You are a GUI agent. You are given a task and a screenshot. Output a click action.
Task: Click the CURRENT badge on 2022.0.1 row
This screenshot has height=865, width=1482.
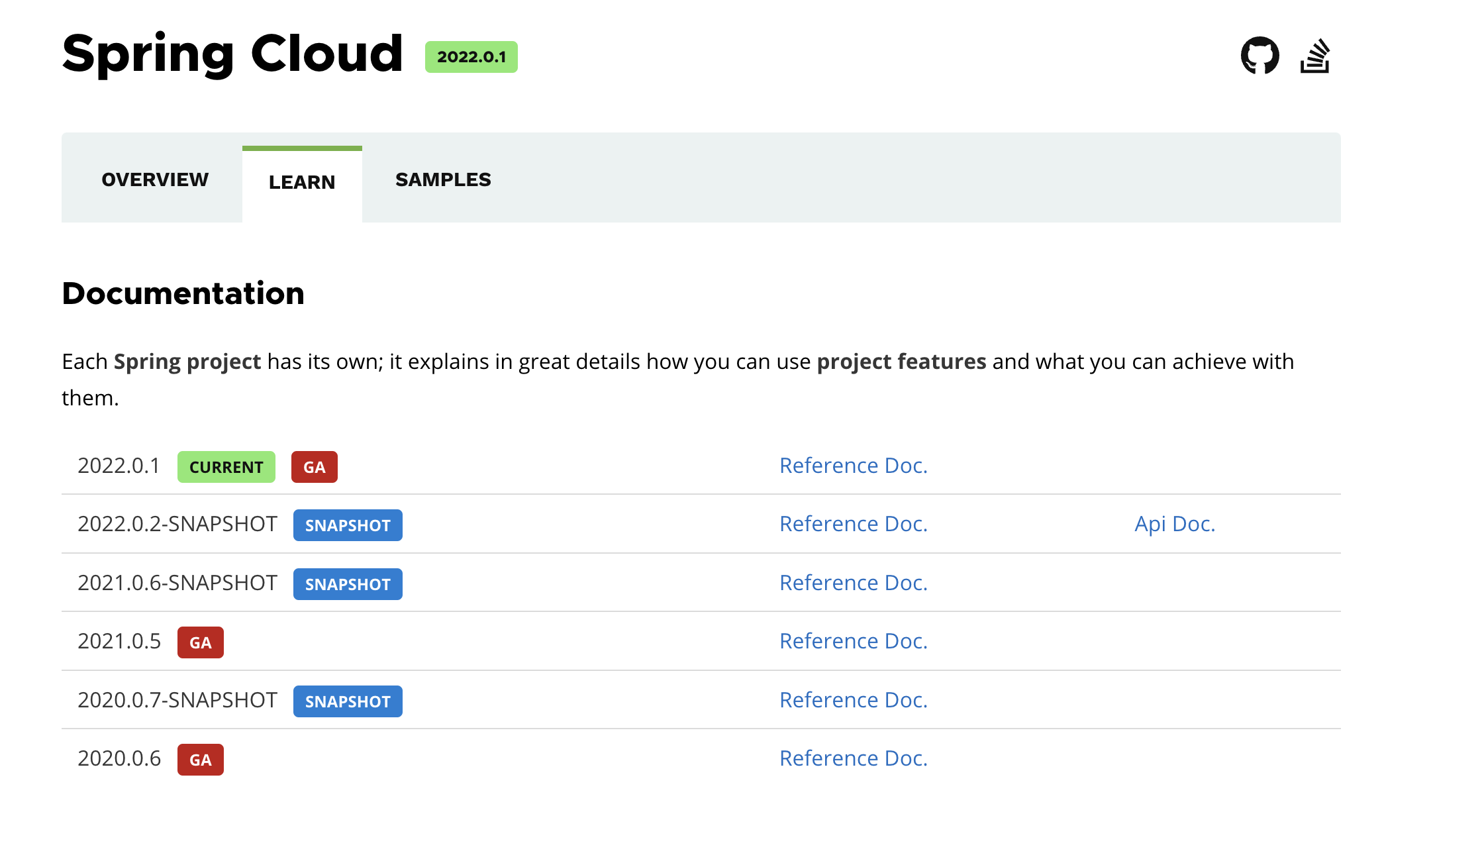[226, 467]
